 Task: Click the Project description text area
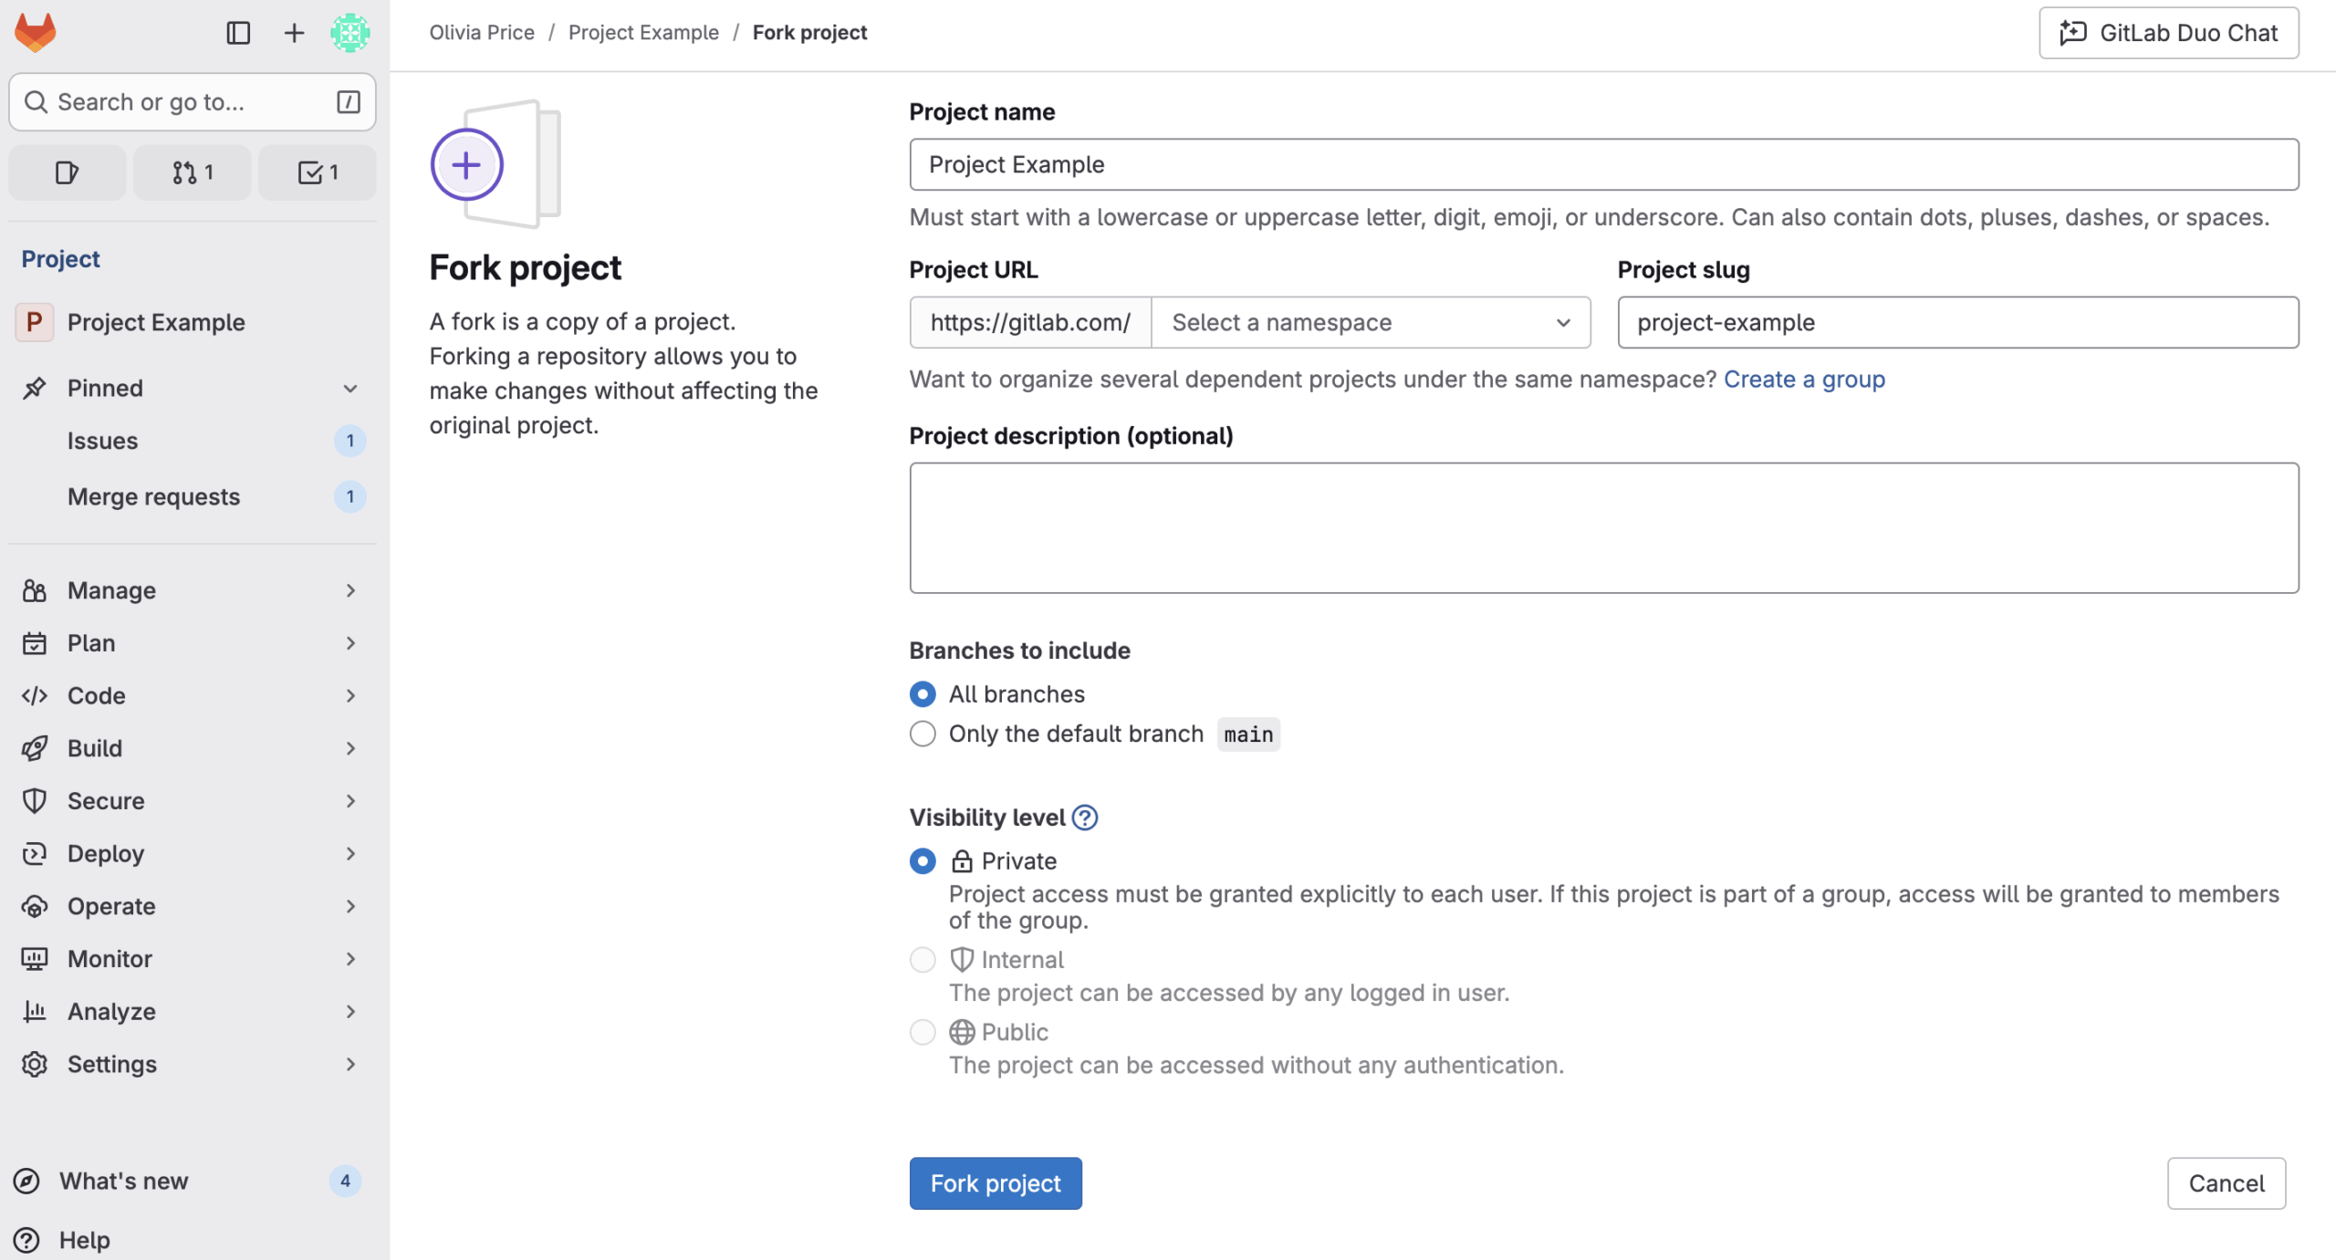pyautogui.click(x=1603, y=527)
